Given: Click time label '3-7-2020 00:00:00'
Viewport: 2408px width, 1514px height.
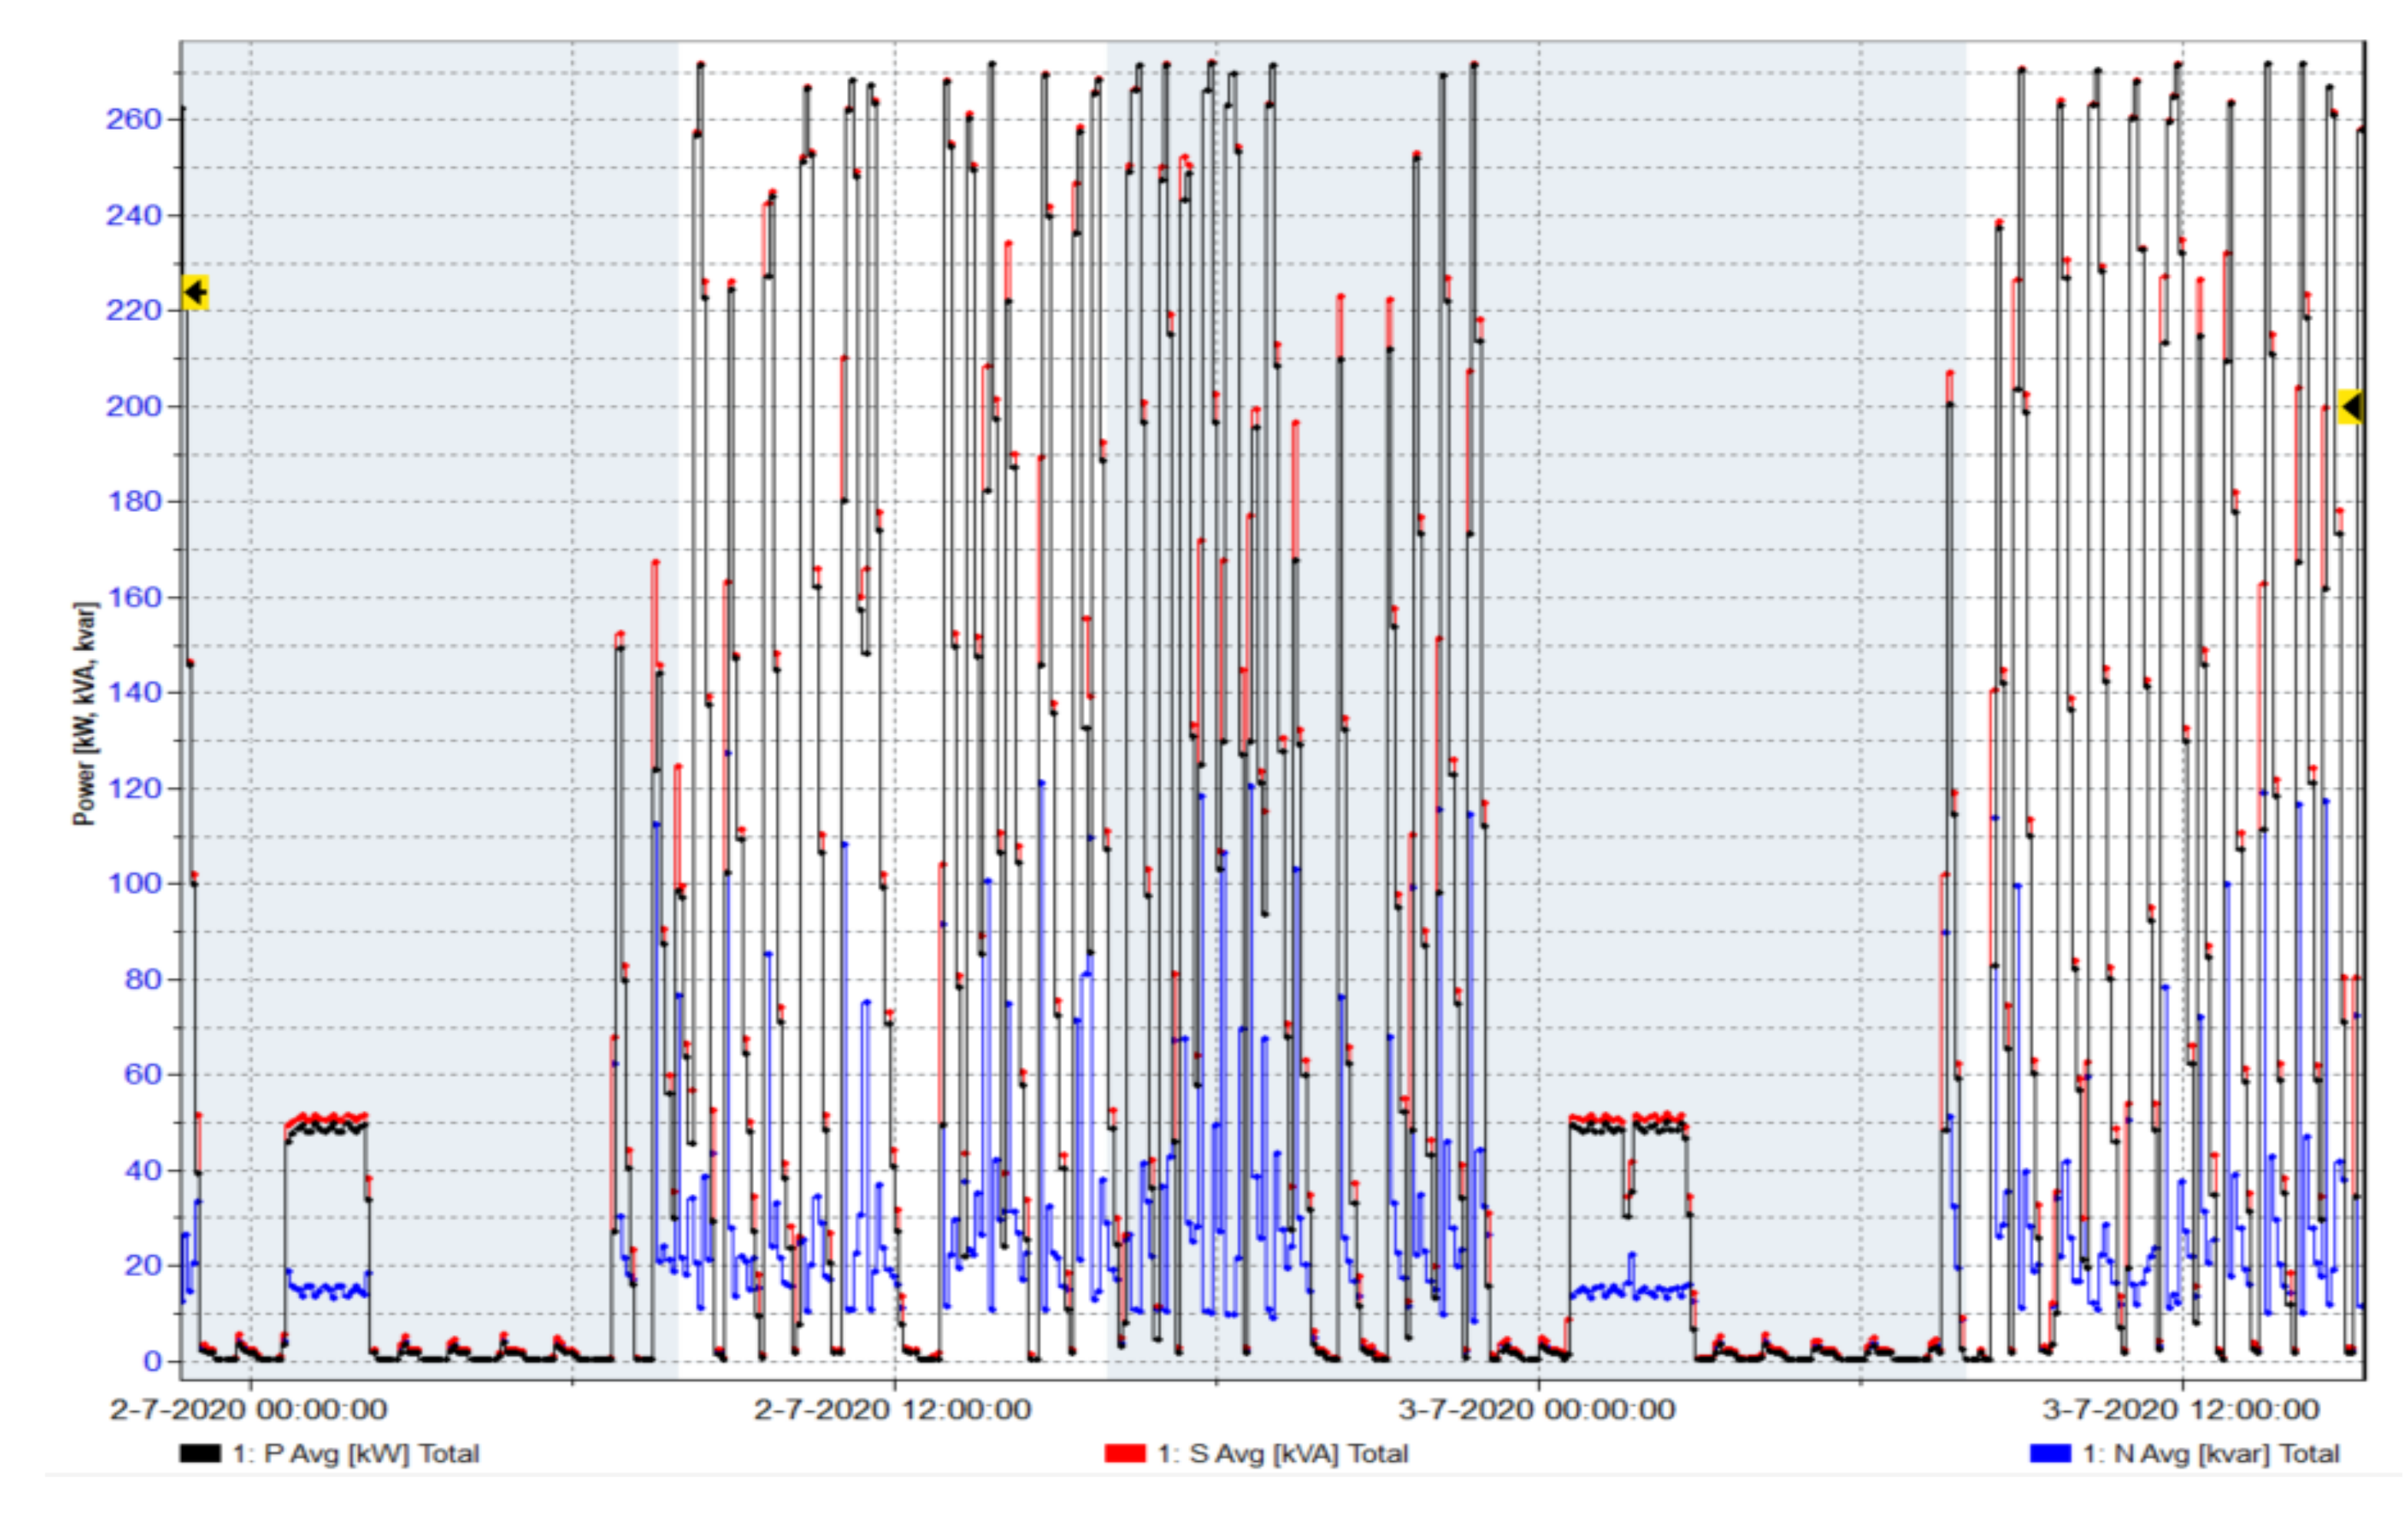Looking at the screenshot, I should [1536, 1410].
